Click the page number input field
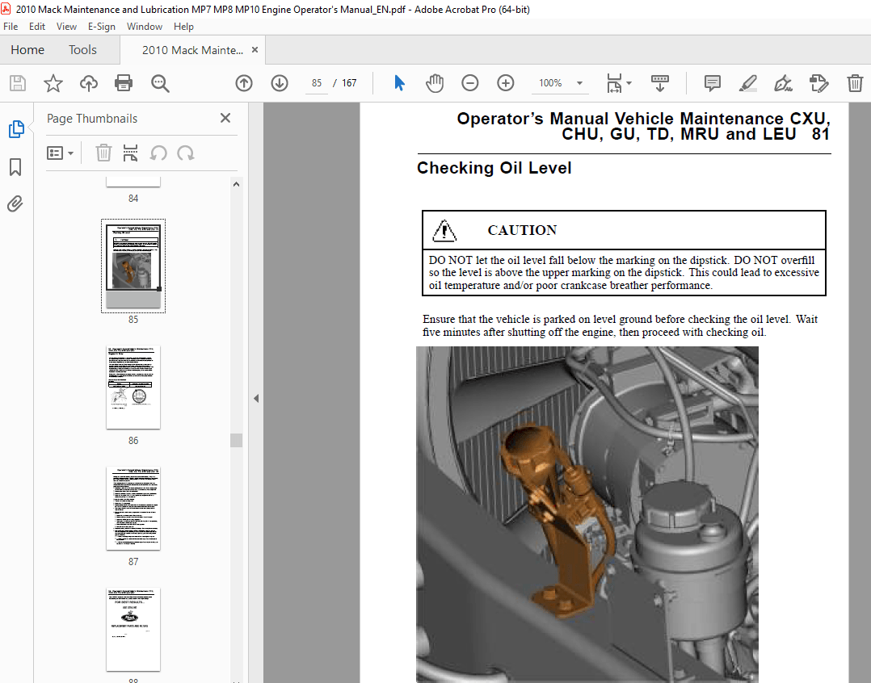The image size is (871, 683). 315,82
